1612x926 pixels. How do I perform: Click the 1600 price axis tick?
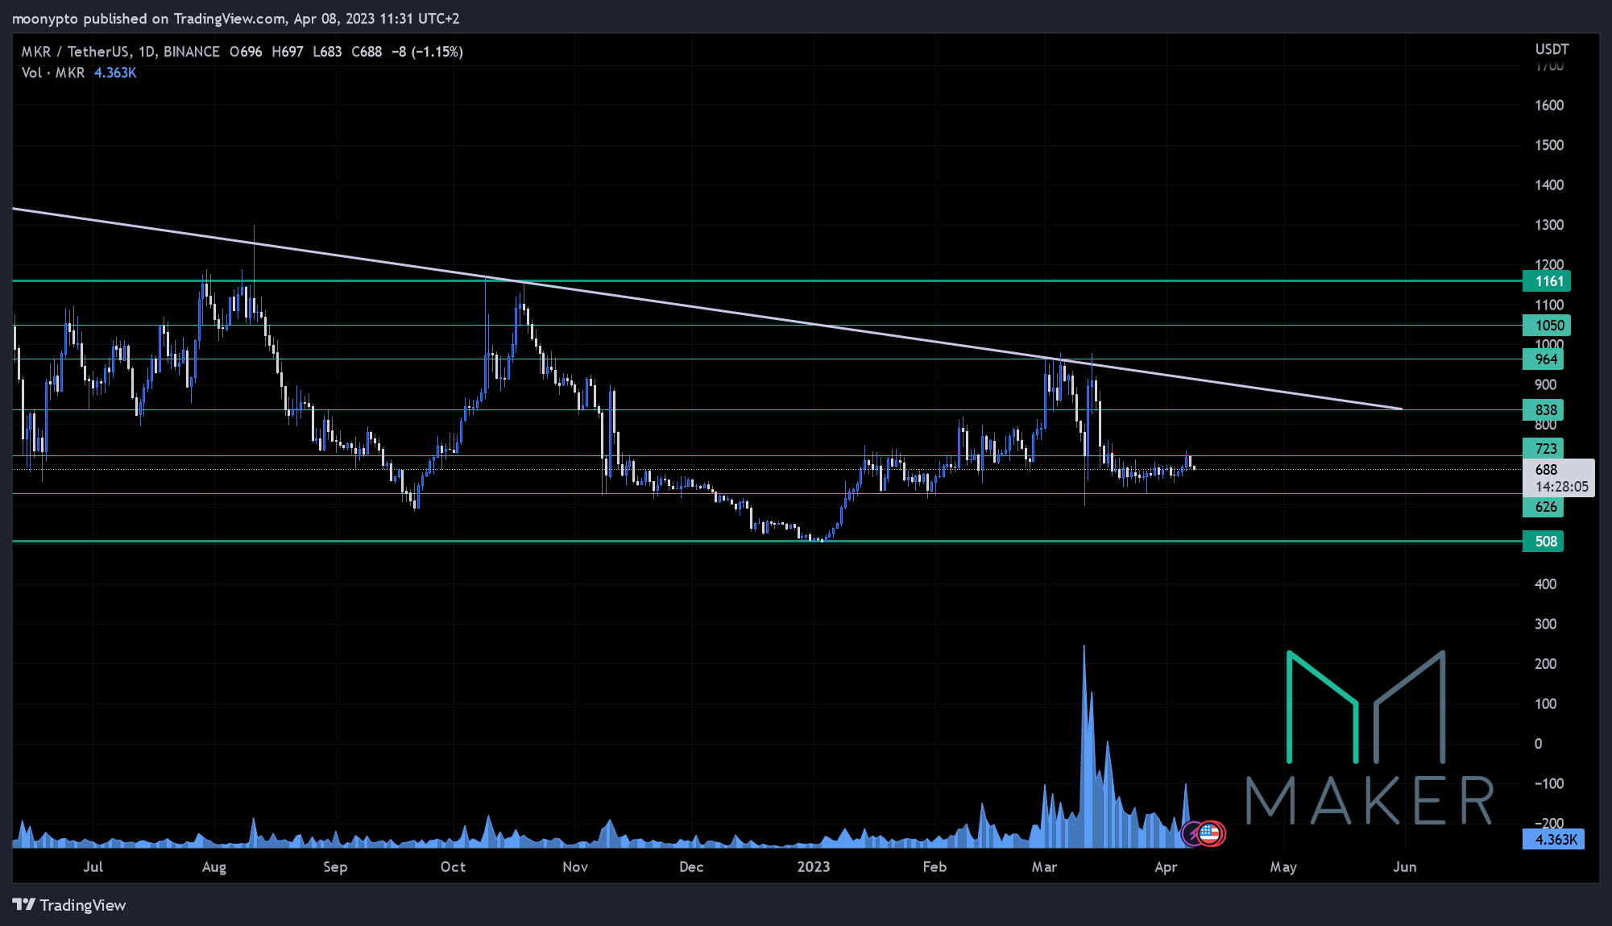tap(1549, 106)
